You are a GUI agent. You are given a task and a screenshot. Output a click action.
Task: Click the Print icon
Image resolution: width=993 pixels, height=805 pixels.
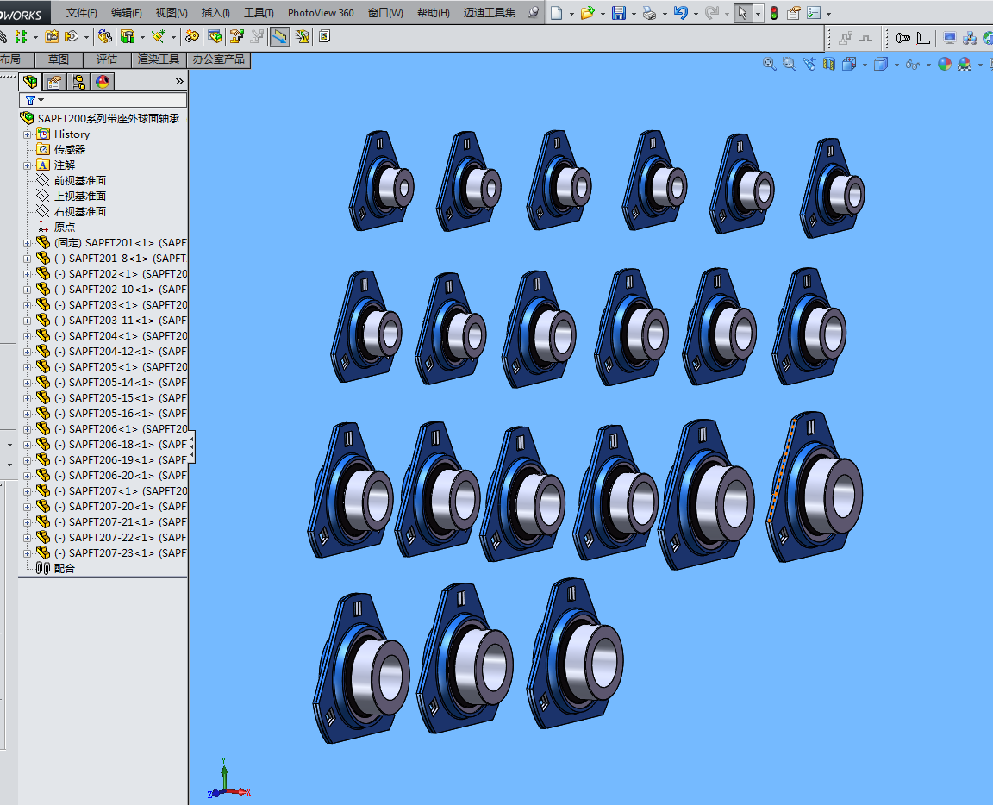click(649, 13)
